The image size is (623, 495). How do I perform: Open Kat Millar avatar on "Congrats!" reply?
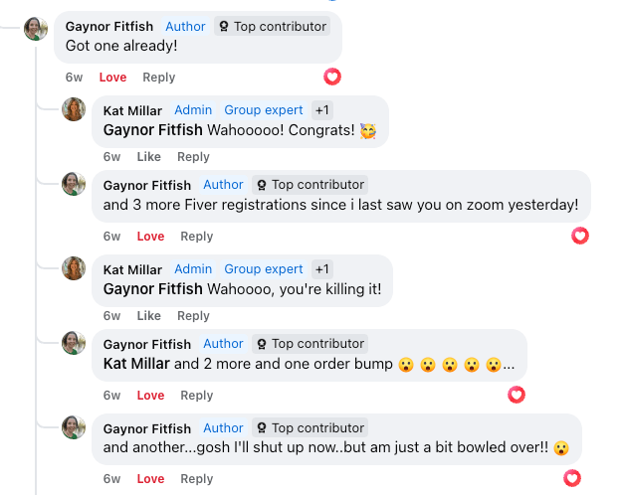(74, 109)
